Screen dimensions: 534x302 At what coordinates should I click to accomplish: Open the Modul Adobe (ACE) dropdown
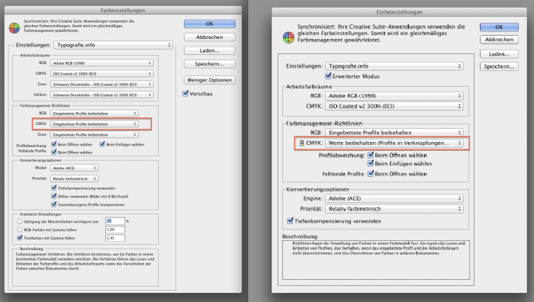click(x=74, y=168)
